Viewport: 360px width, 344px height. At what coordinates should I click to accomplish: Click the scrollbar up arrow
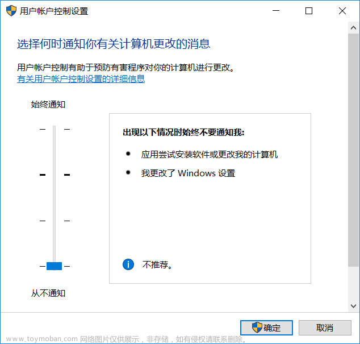pos(353,28)
